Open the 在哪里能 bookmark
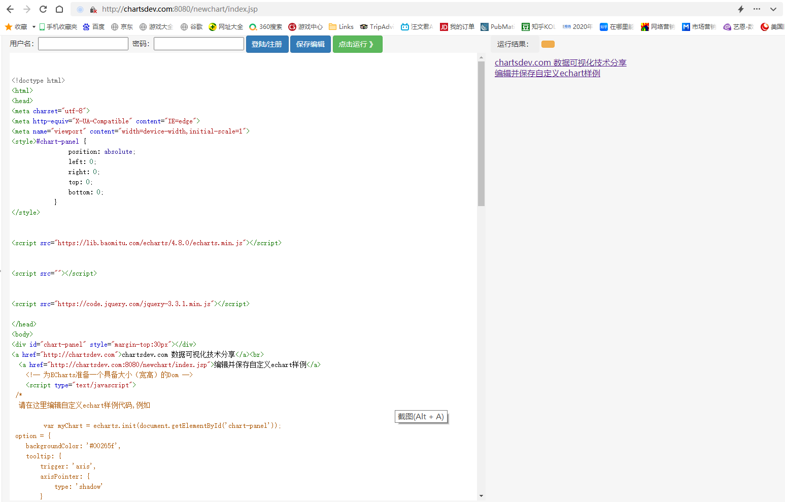 [x=617, y=26]
